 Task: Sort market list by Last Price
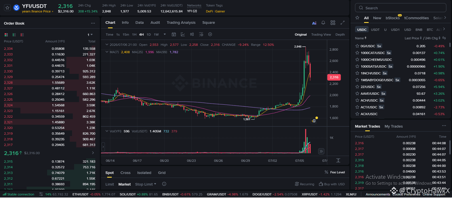coord(413,38)
